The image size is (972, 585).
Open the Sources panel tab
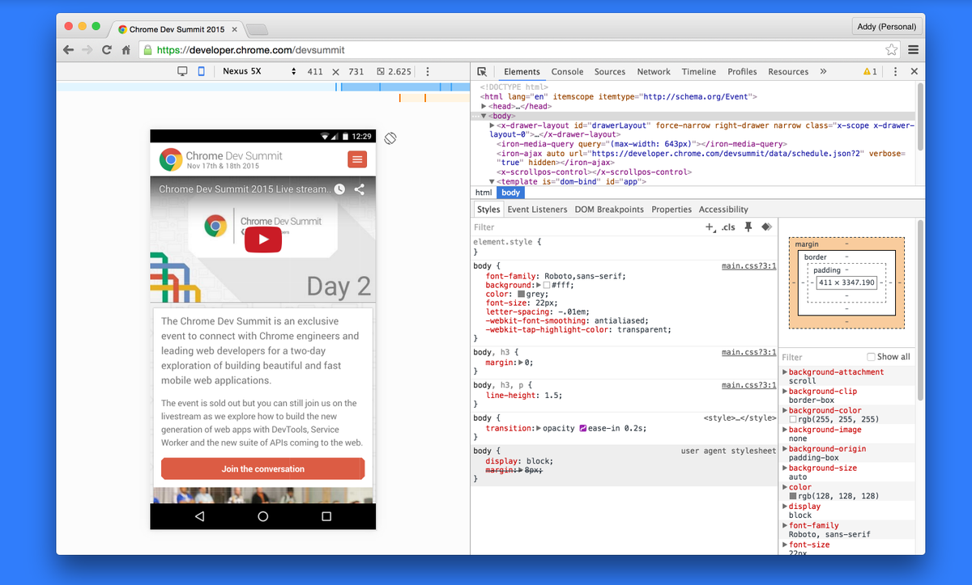coord(610,71)
